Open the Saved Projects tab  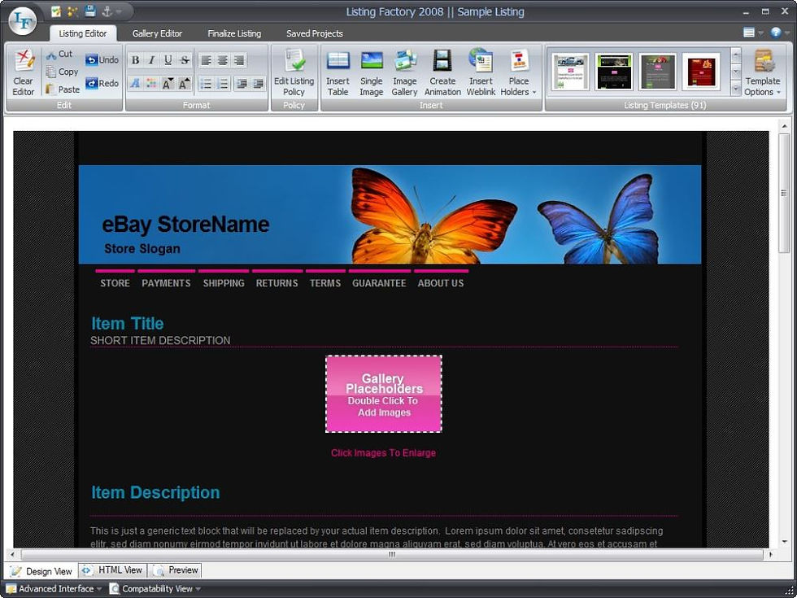click(315, 33)
